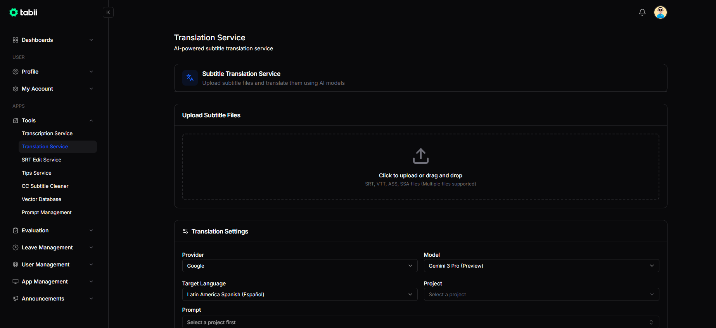Click the translate language icon

[190, 78]
